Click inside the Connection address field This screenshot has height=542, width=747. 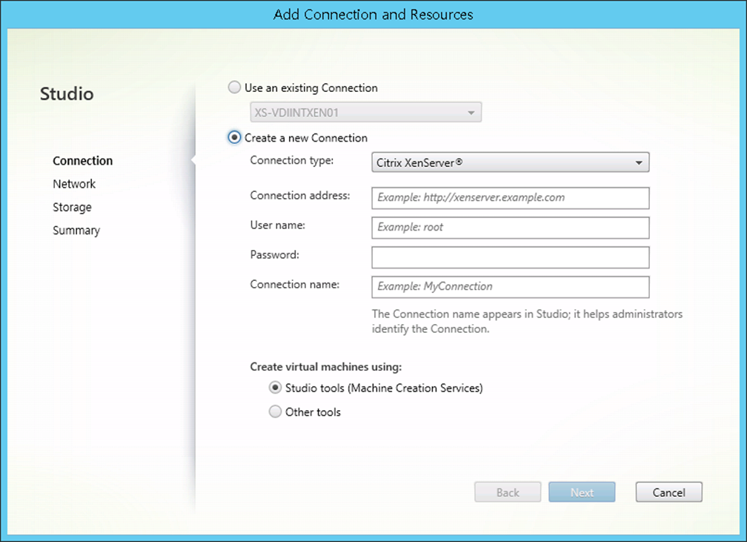510,198
